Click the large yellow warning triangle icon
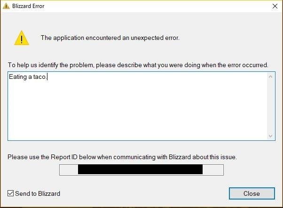Screen dimensions: 283x208 (x=22, y=38)
